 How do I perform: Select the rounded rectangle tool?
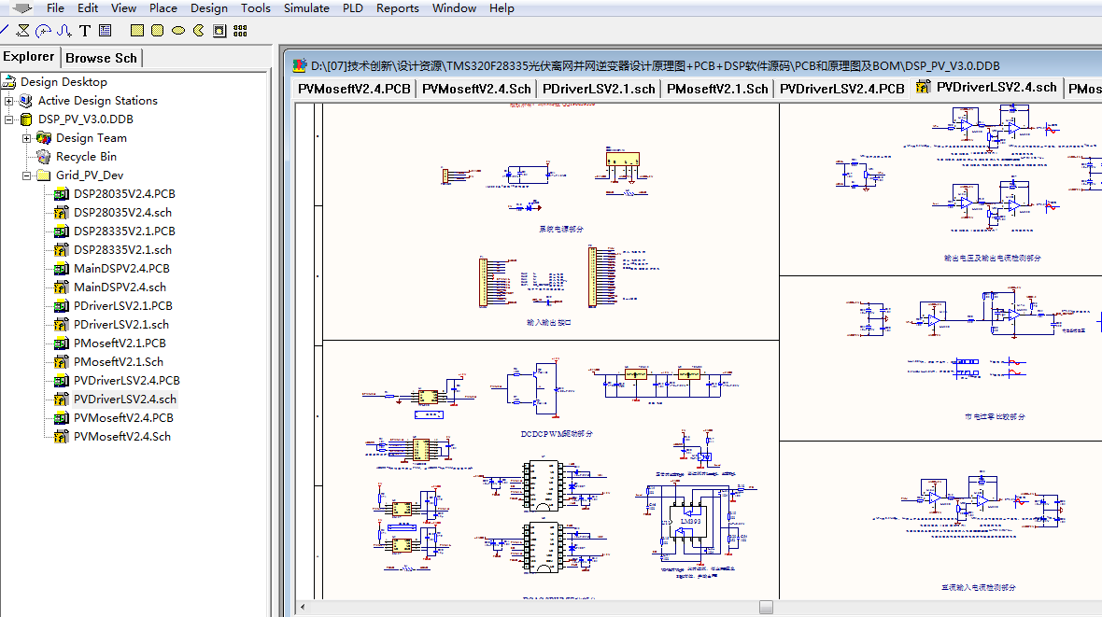[x=158, y=30]
